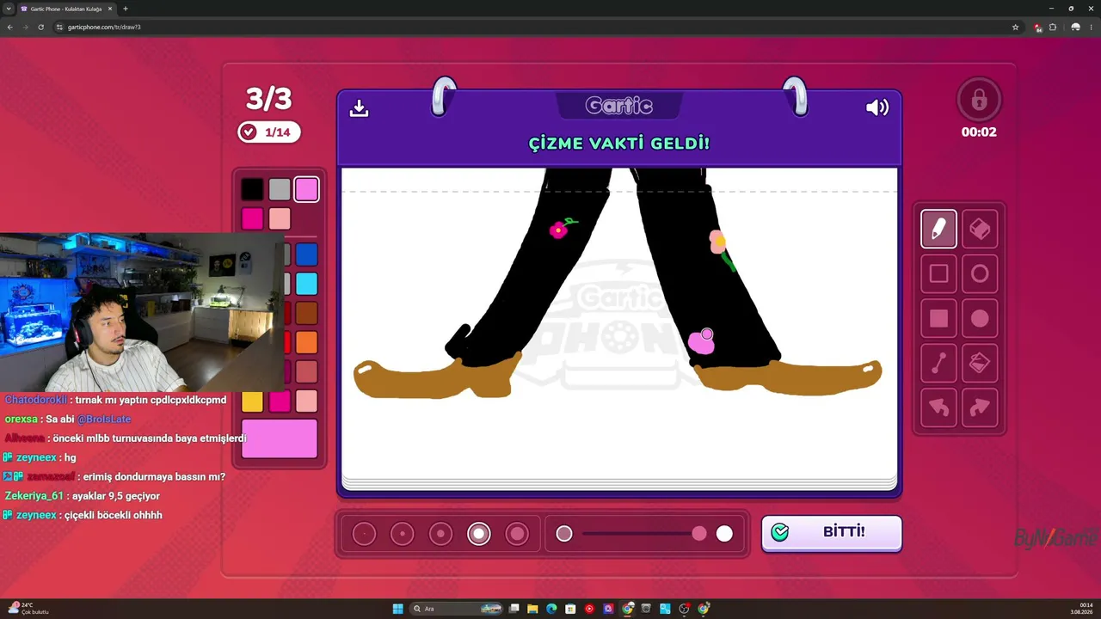This screenshot has height=619, width=1101.
Task: Reload the Gartic Phone page
Action: coord(40,27)
